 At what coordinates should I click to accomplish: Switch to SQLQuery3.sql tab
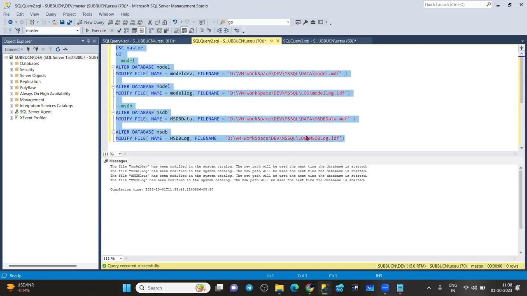point(319,41)
